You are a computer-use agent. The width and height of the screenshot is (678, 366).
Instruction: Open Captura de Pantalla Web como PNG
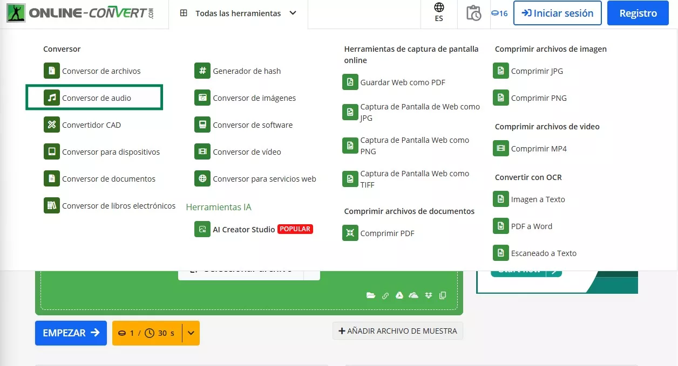(405, 146)
